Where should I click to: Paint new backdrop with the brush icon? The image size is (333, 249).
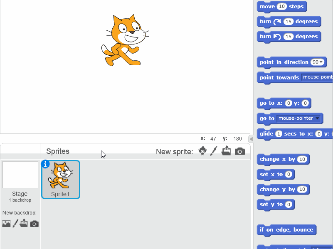(15, 224)
